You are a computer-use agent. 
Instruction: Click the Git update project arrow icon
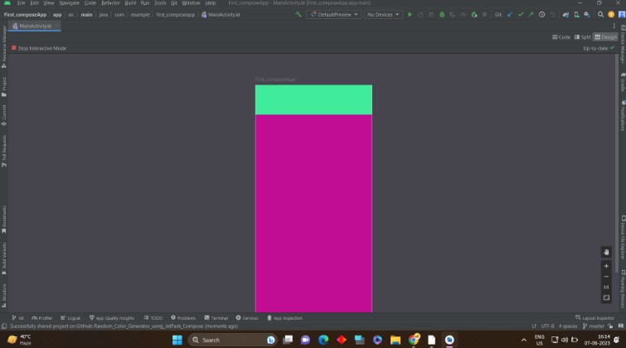point(510,14)
